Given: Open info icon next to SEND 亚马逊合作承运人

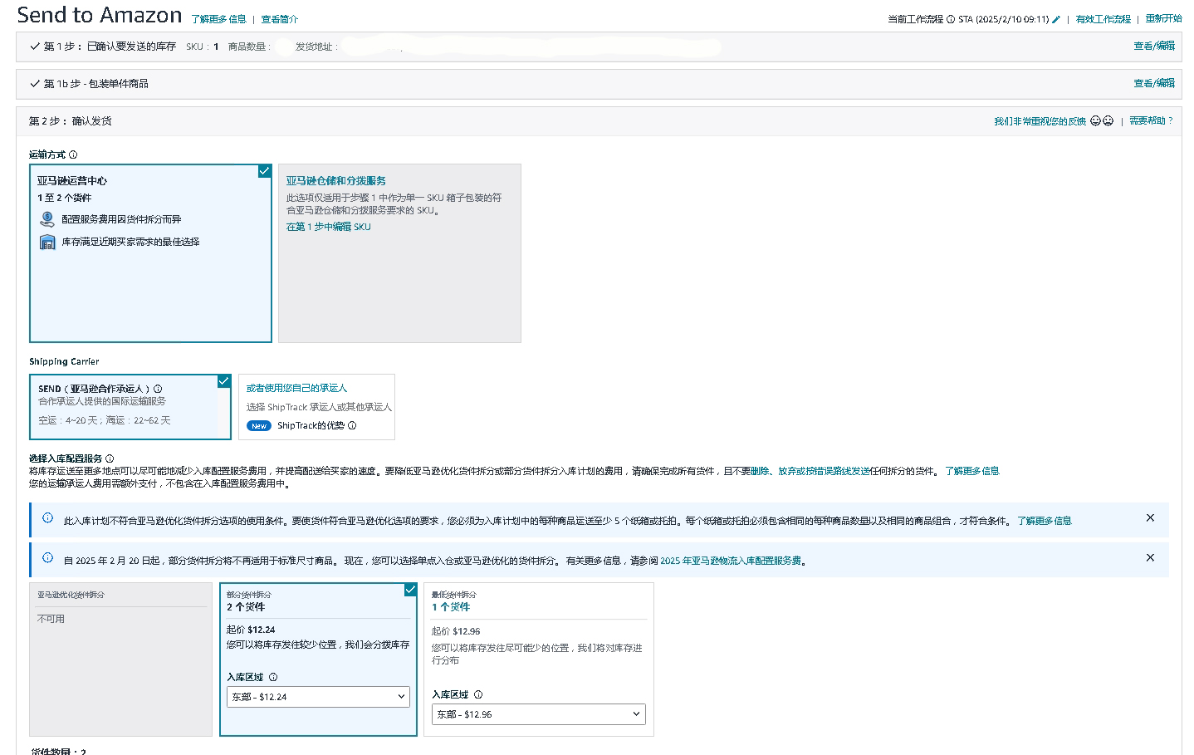Looking at the screenshot, I should click(x=158, y=389).
